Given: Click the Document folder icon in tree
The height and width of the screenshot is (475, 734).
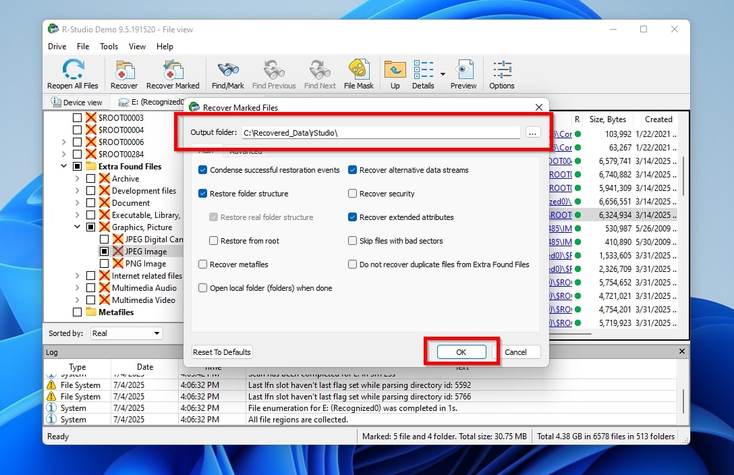Looking at the screenshot, I should (x=105, y=202).
